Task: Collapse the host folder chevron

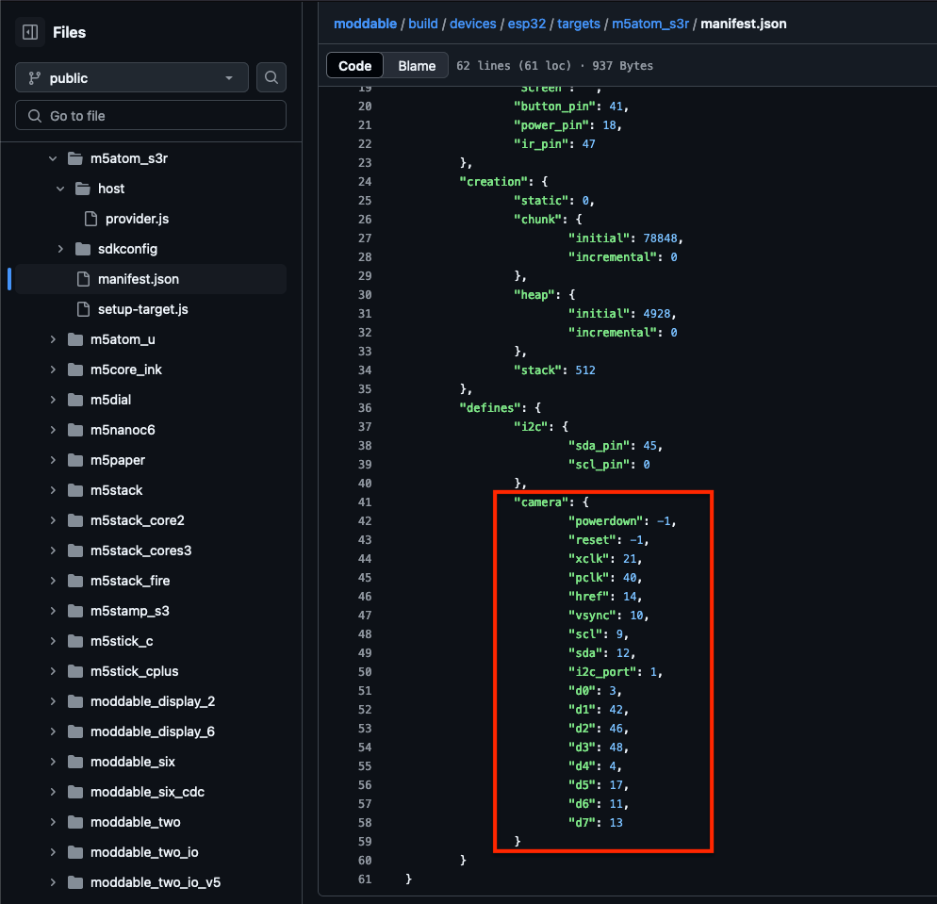Action: click(x=60, y=189)
